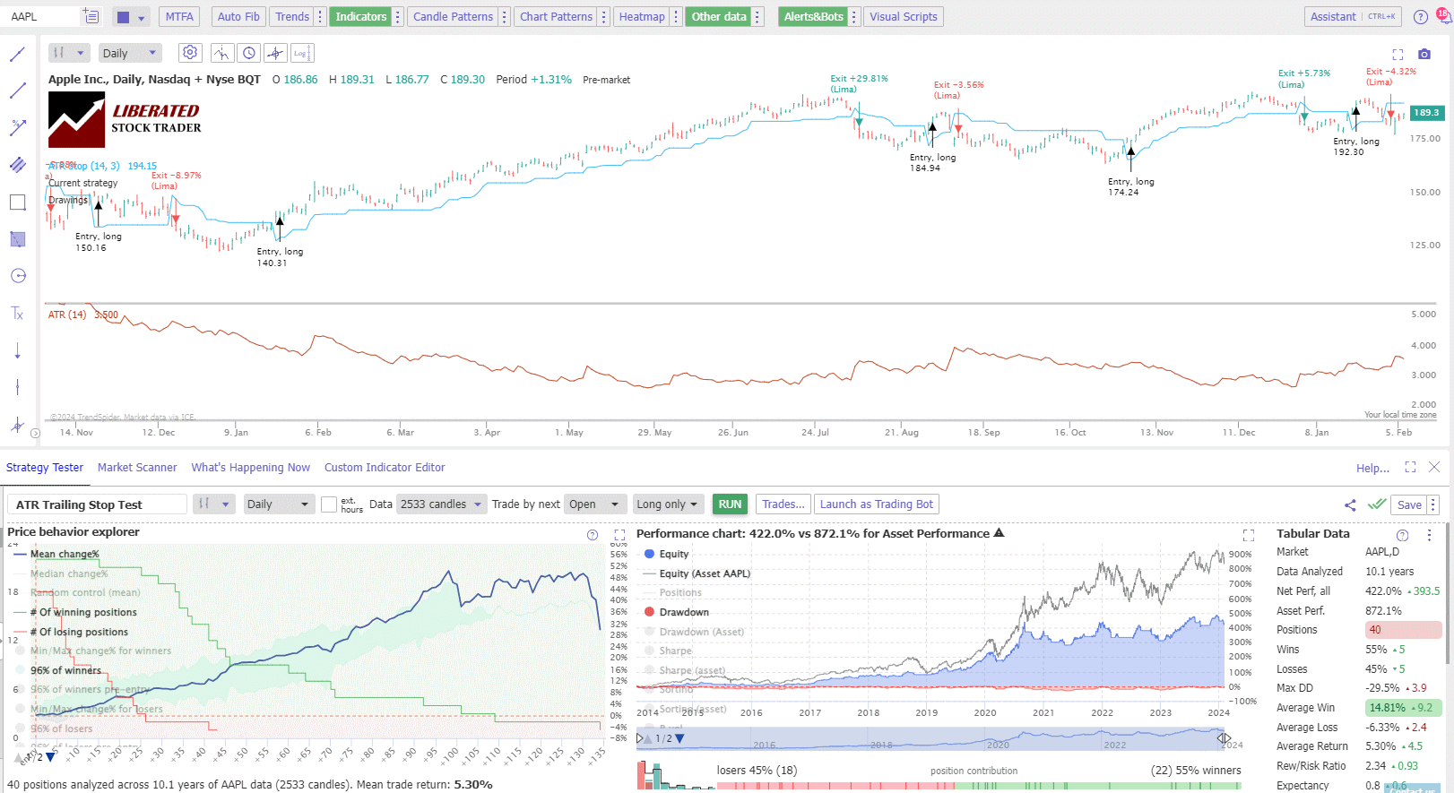Toggle # Of losing positions legend item
1454x793 pixels.
tap(72, 632)
